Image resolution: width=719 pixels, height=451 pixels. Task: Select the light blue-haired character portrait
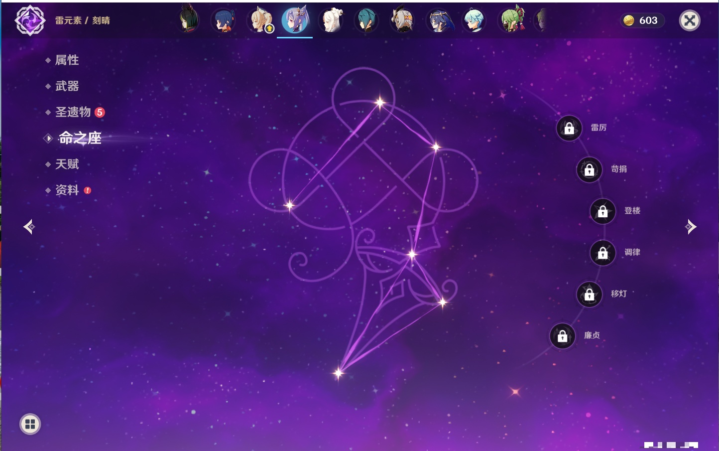(475, 20)
